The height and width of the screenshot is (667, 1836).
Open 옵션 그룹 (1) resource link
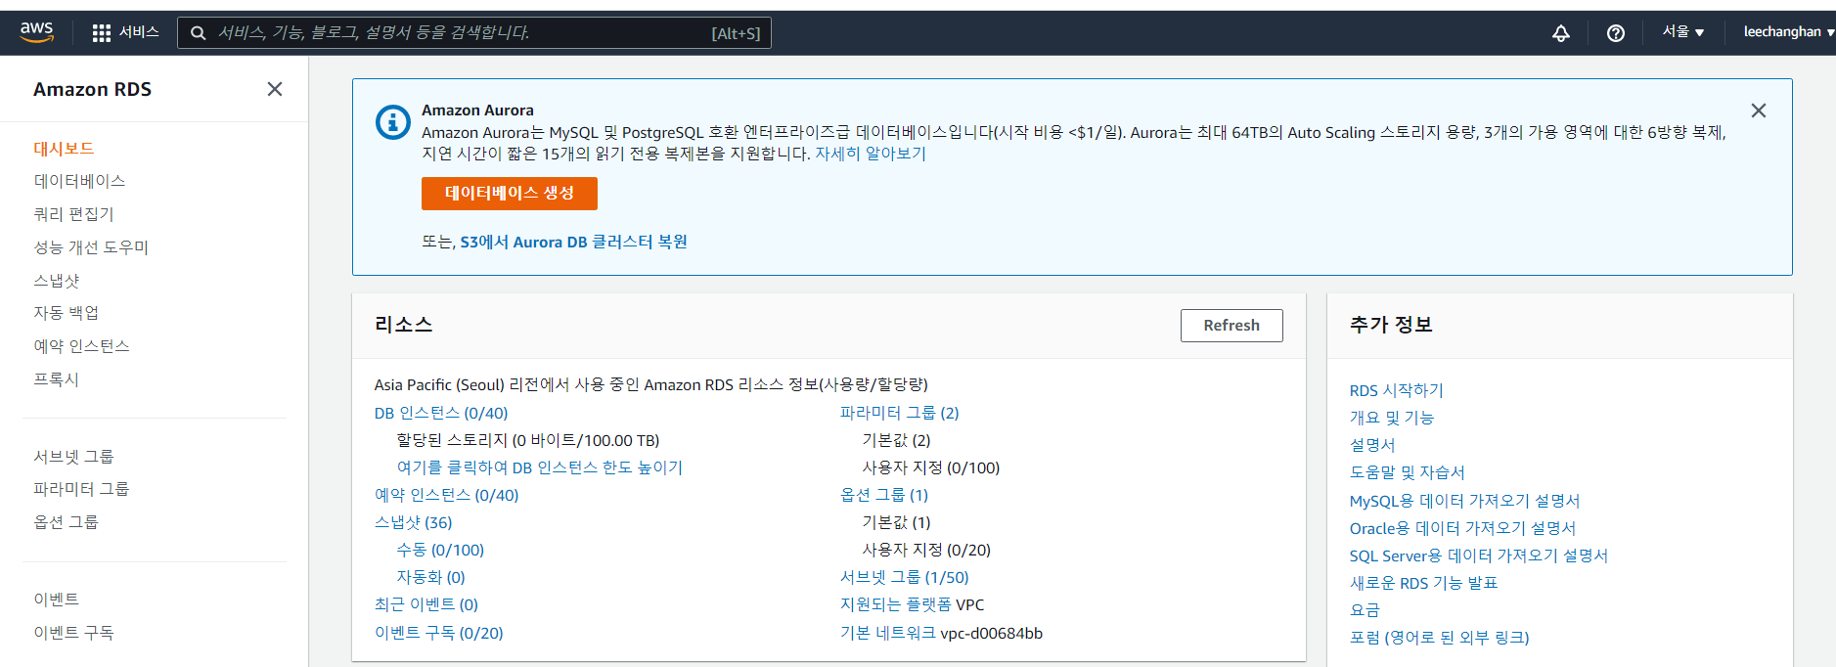884,495
